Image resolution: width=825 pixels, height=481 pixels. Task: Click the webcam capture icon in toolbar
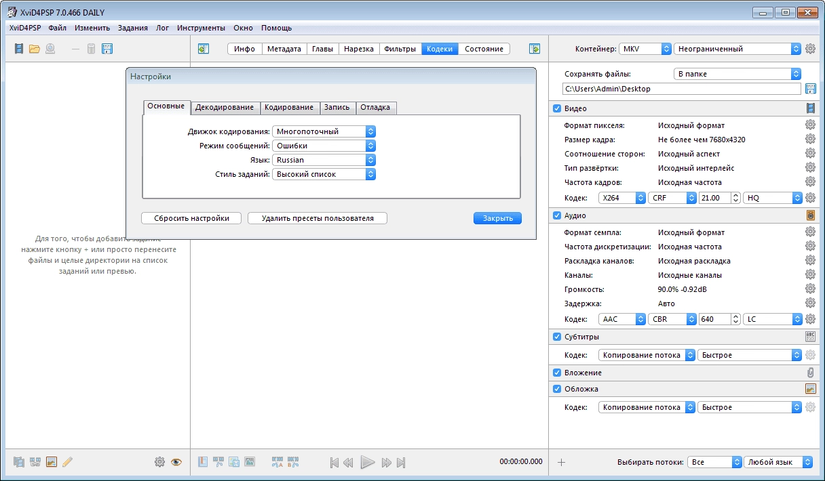[x=50, y=49]
